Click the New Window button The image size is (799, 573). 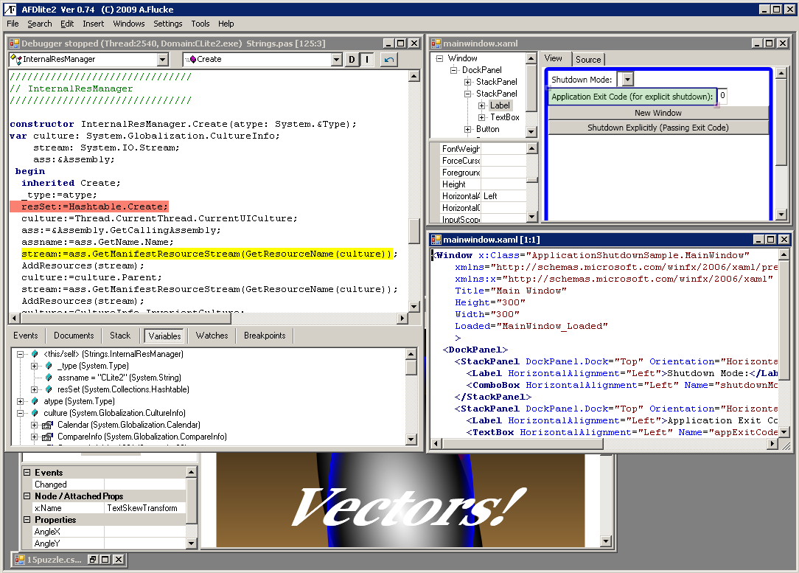(x=658, y=113)
